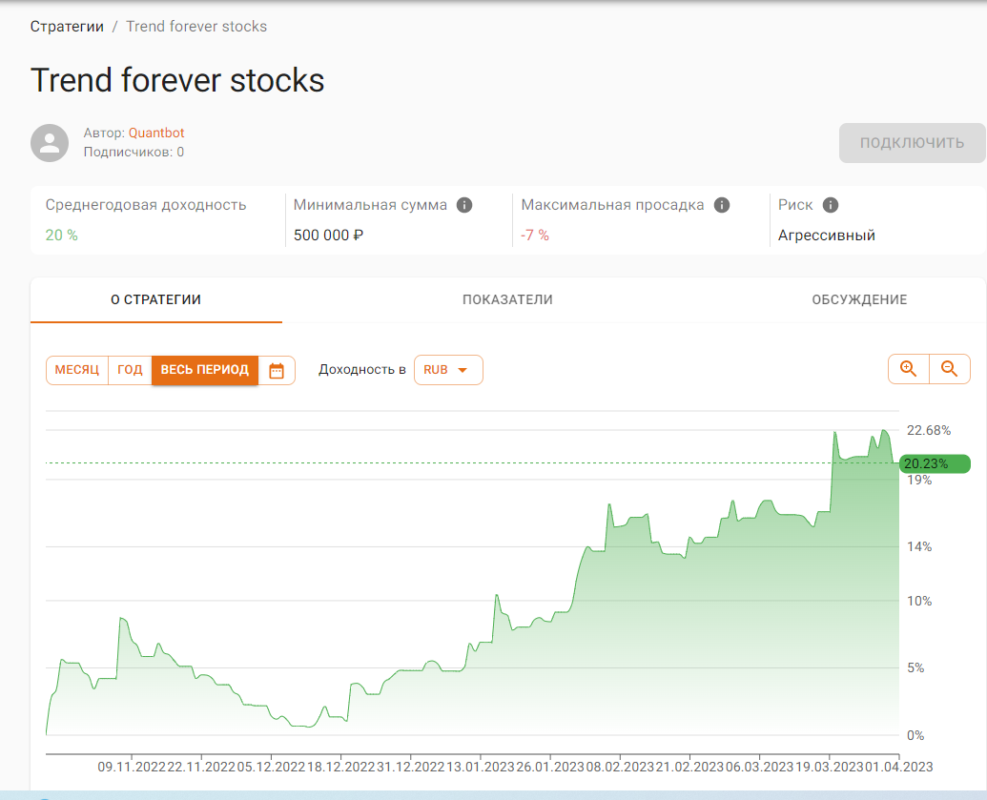Click the 13.01.2023 date label
The height and width of the screenshot is (800, 987).
(481, 768)
